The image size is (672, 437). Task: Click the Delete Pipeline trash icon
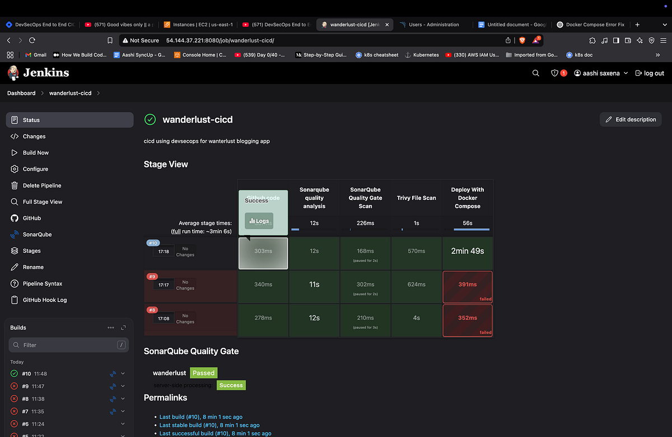pyautogui.click(x=15, y=185)
